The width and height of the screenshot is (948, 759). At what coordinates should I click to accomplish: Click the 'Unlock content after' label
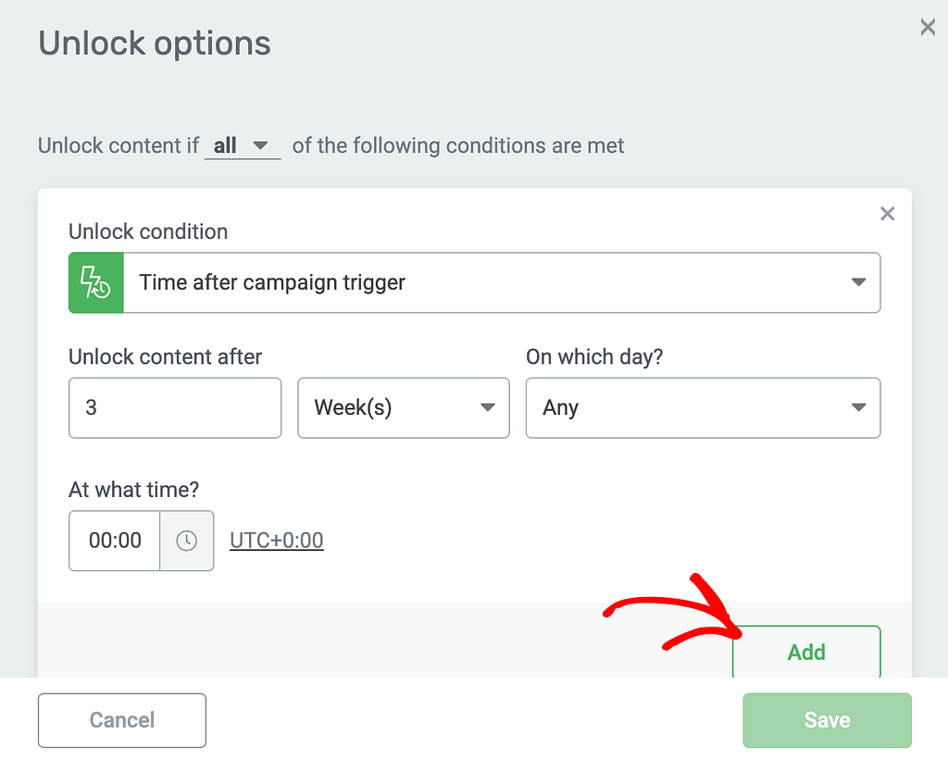click(165, 356)
